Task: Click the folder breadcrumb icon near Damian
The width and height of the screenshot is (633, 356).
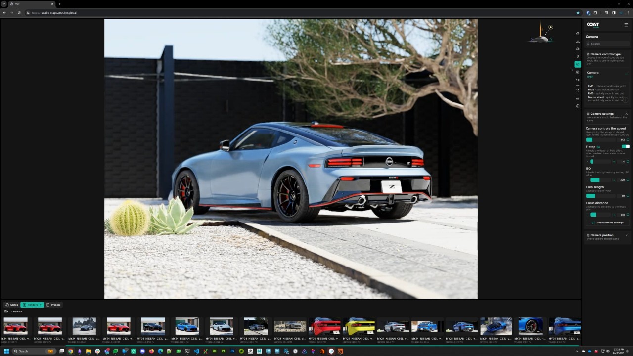Action: tap(6, 311)
